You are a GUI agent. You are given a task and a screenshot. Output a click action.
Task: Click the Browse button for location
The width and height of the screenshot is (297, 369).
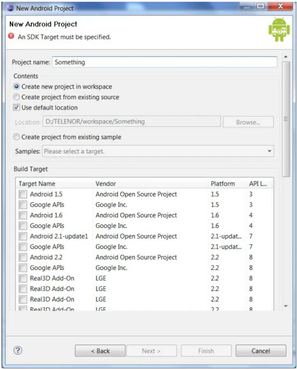point(248,122)
